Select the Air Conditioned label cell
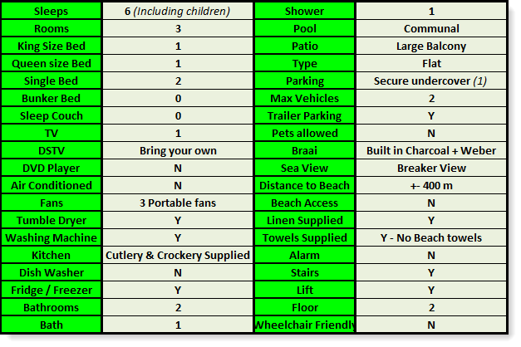521x347 pixels. (x=51, y=186)
